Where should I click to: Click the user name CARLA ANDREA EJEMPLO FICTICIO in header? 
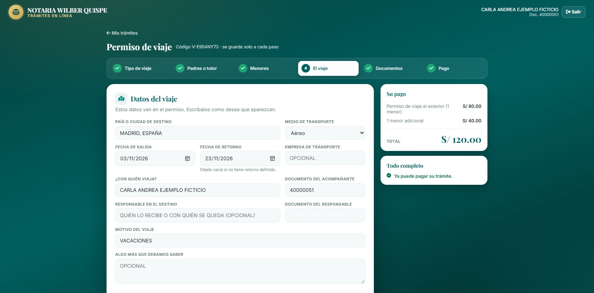pos(520,10)
